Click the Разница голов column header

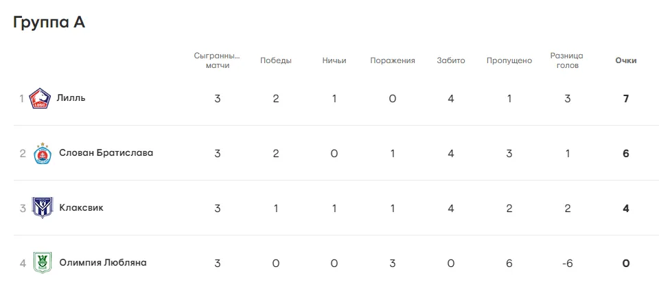coord(567,60)
